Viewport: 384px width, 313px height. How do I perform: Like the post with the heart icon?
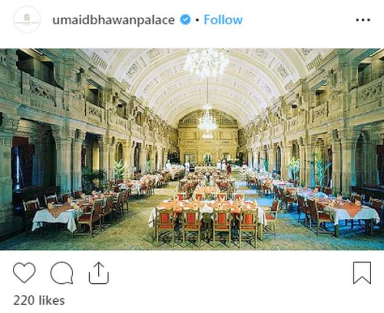24,273
